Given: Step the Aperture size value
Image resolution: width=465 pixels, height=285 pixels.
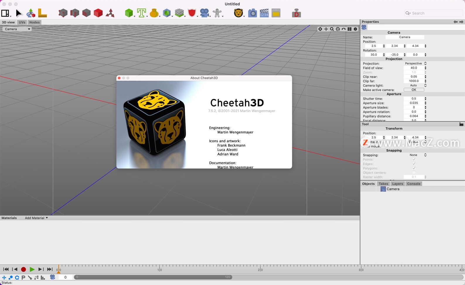Looking at the screenshot, I should pyautogui.click(x=425, y=103).
